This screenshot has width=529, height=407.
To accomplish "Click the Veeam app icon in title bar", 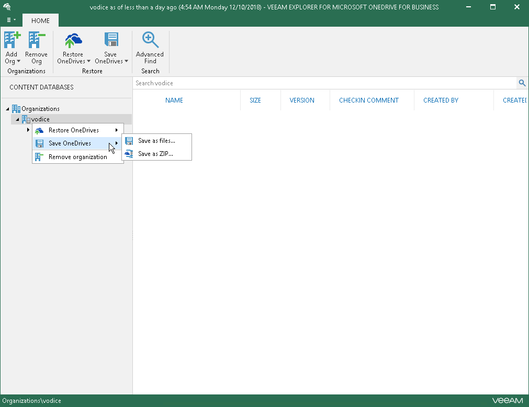I will 7,7.
